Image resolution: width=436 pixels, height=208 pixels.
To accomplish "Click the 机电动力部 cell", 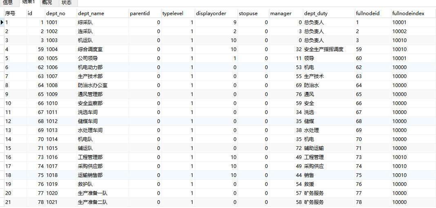I will point(103,67).
